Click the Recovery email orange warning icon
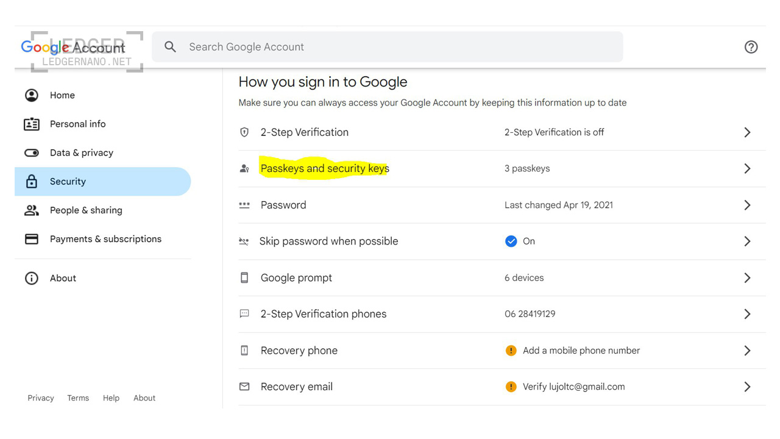Image resolution: width=780 pixels, height=439 pixels. point(511,387)
